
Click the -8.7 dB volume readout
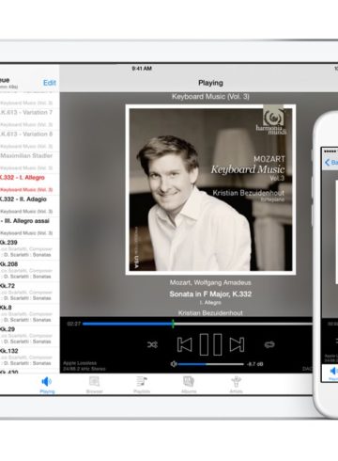pyautogui.click(x=255, y=364)
